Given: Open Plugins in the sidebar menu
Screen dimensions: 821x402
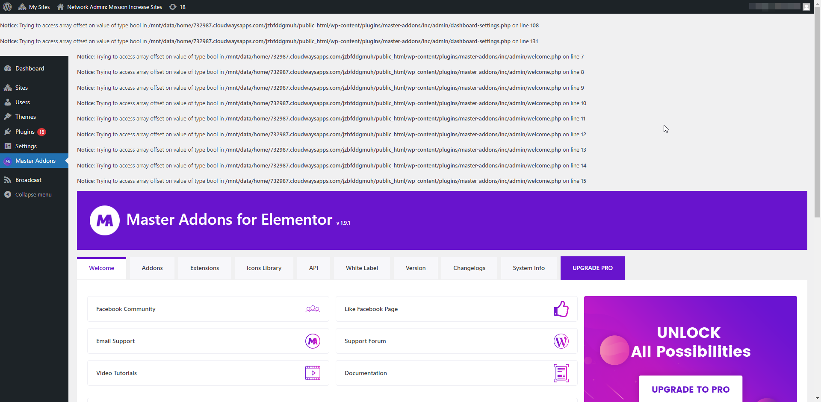Looking at the screenshot, I should pos(25,132).
